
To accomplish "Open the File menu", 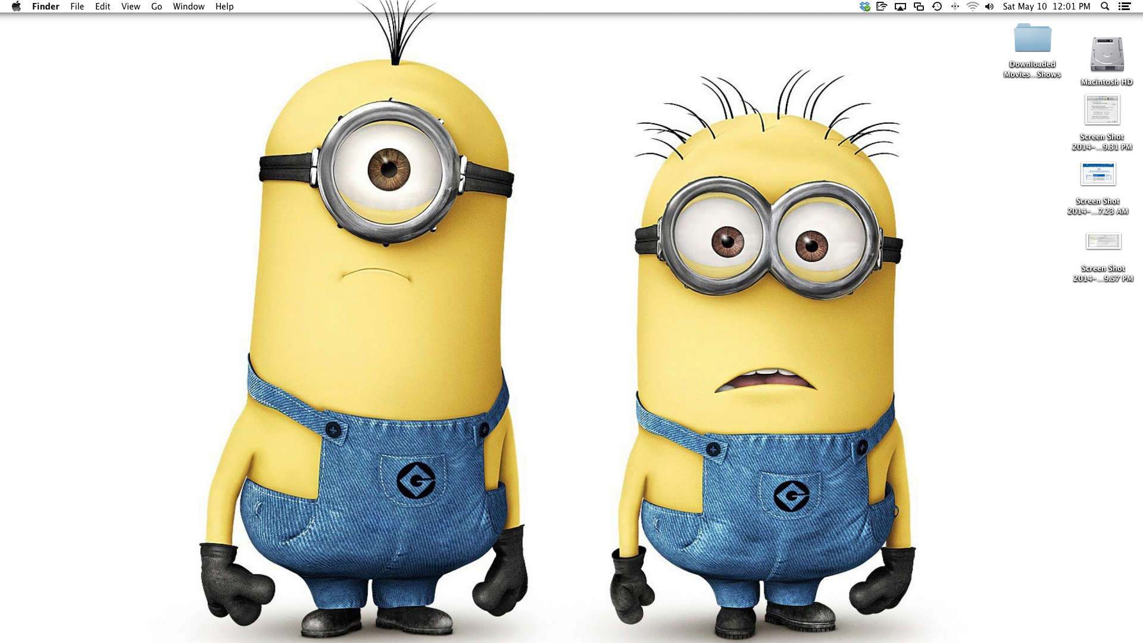I will point(77,7).
